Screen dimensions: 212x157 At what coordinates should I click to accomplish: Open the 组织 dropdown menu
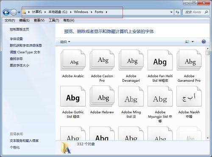click(65, 42)
